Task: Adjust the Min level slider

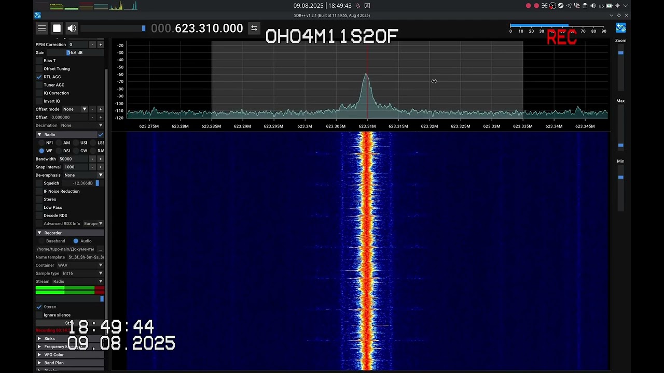Action: coord(621,189)
